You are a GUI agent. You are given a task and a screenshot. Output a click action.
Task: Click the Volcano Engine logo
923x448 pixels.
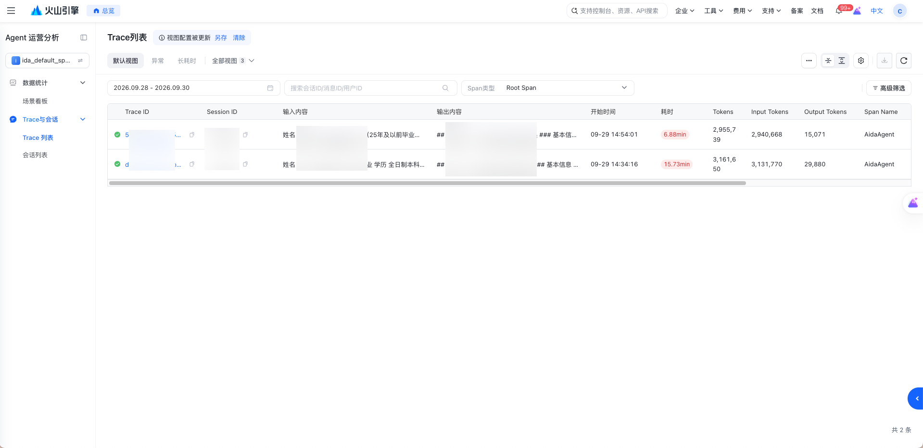tap(54, 11)
